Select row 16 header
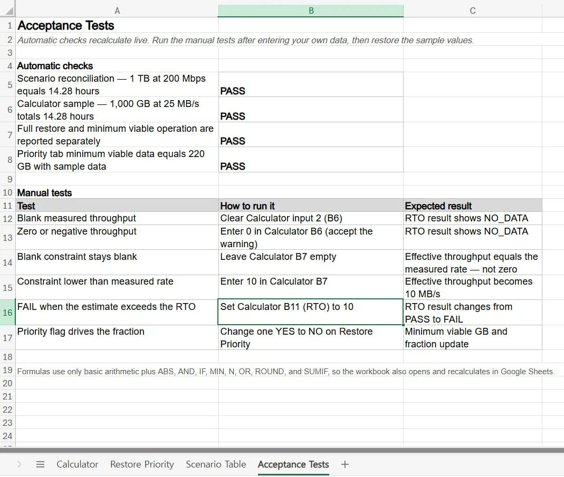 pyautogui.click(x=7, y=313)
